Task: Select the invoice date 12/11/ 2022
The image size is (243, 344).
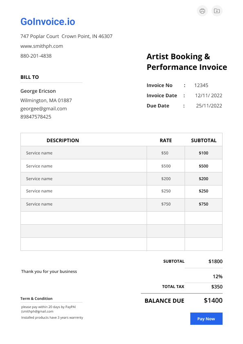Action: [209, 96]
